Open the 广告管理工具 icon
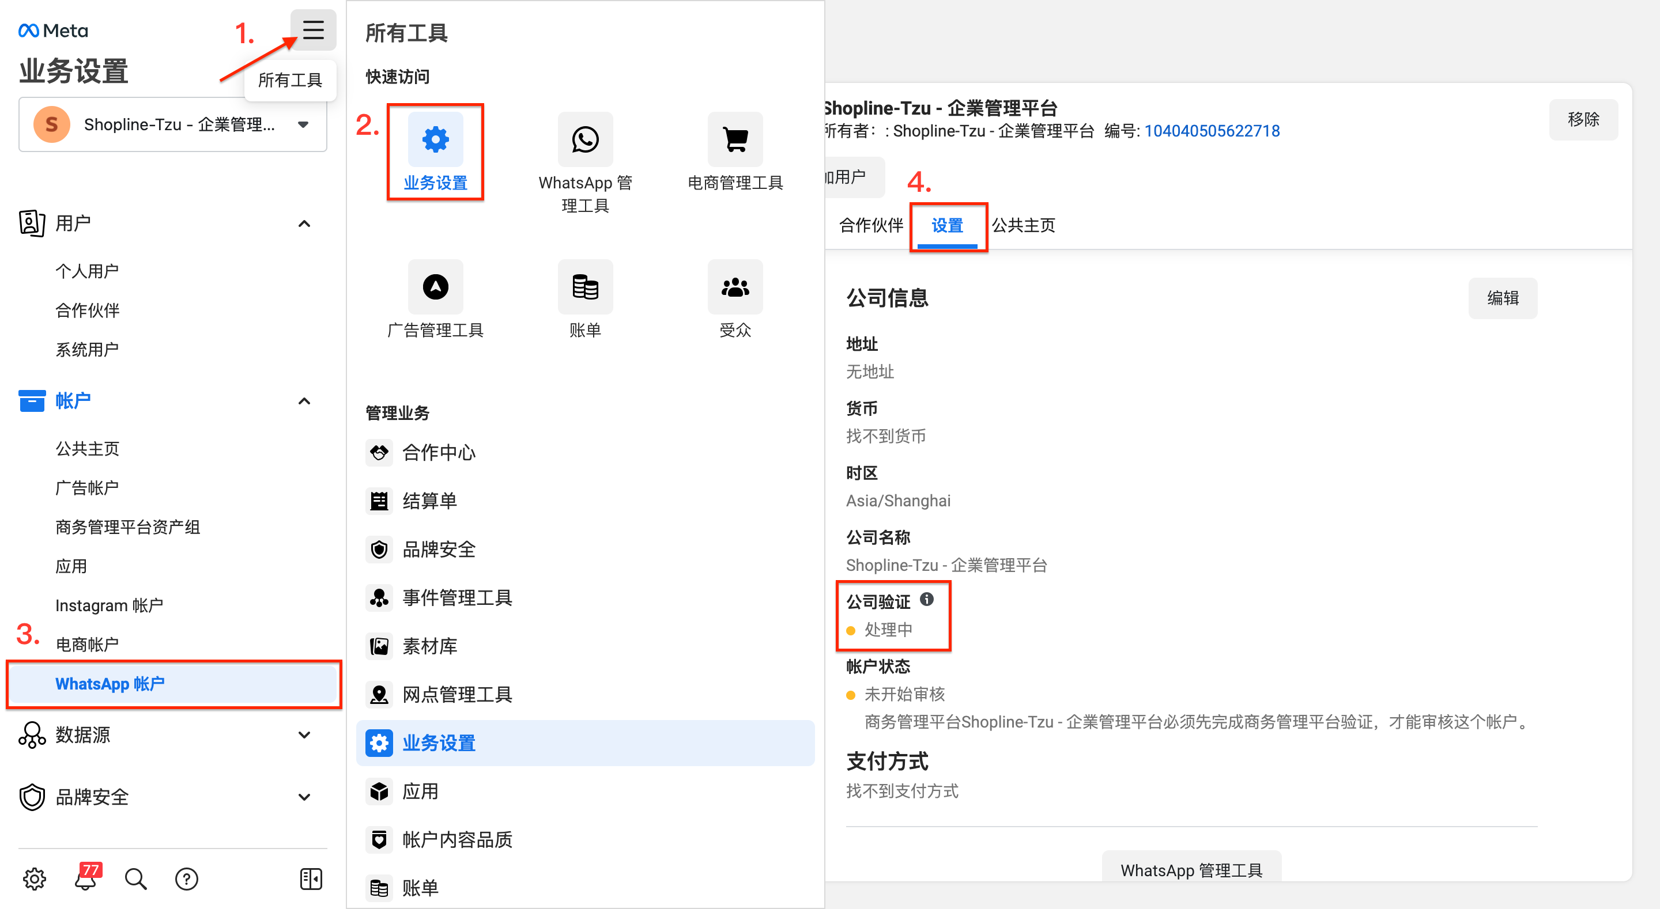Viewport: 1660px width, 909px height. 436,287
